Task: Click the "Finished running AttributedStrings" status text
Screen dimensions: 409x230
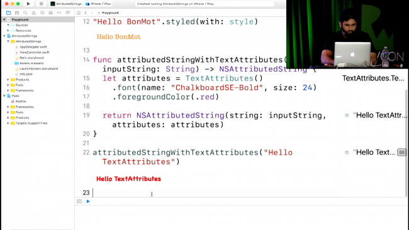Action: point(176,4)
